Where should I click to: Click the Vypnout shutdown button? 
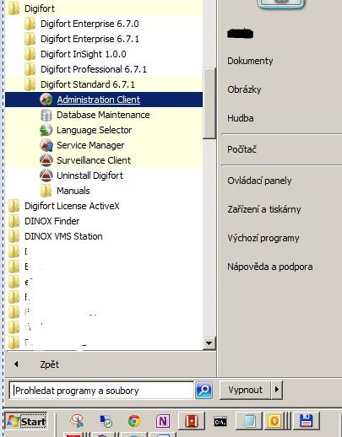[x=245, y=390]
